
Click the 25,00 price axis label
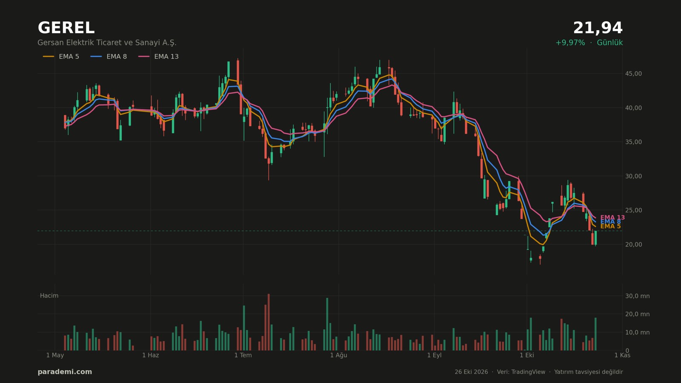(633, 210)
